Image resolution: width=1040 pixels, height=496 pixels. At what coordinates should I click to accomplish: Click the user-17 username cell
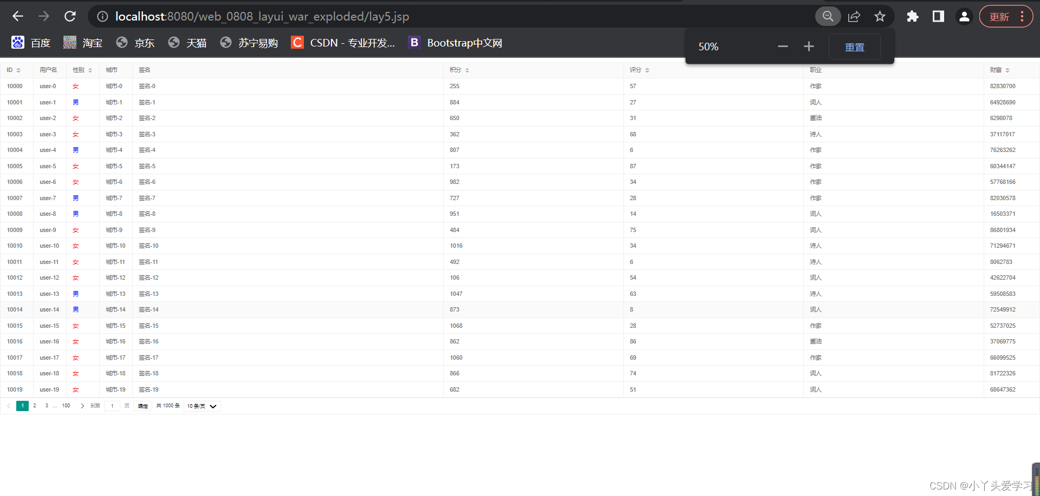click(x=49, y=358)
